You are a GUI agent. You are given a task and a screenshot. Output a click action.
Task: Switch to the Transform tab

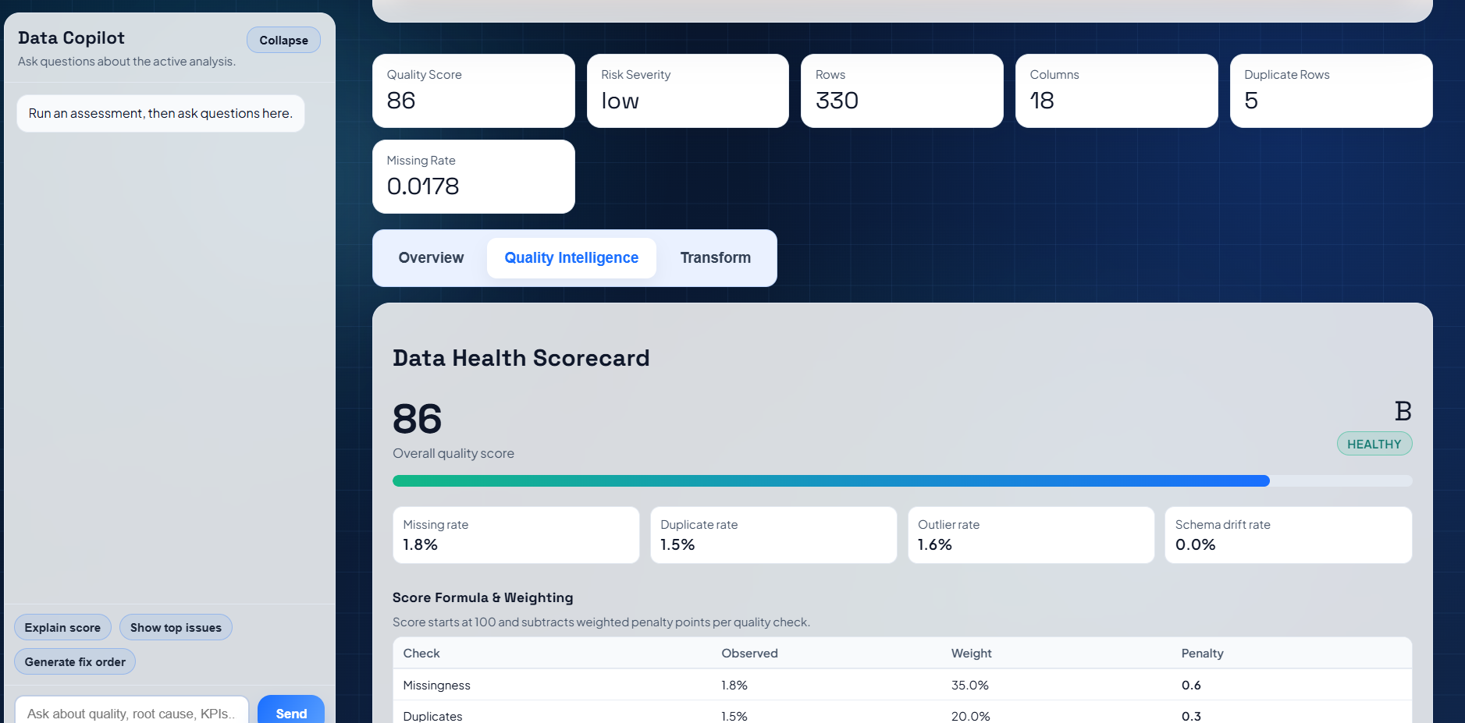pyautogui.click(x=714, y=257)
